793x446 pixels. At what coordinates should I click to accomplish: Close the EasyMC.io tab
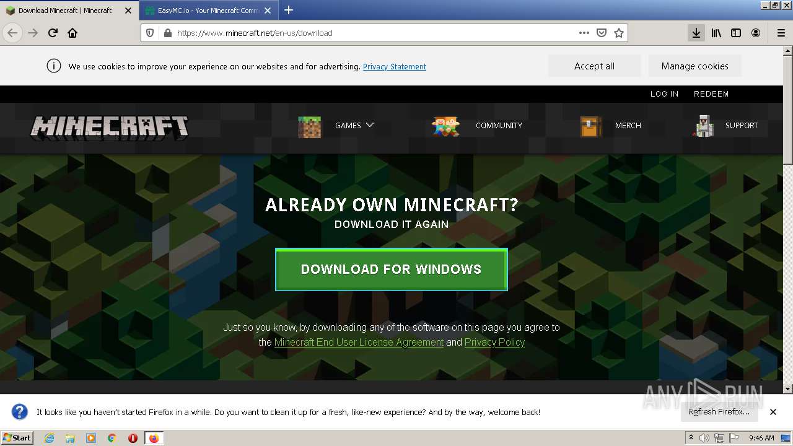pos(268,11)
